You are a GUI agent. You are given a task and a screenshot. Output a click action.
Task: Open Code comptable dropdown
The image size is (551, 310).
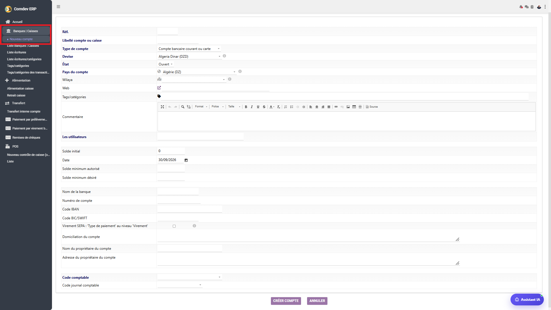(190, 277)
